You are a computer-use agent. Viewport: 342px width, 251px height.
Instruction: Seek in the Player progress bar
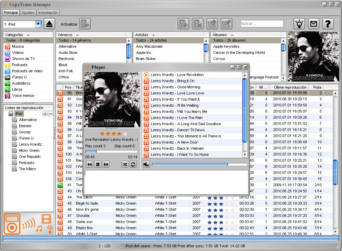(111, 151)
